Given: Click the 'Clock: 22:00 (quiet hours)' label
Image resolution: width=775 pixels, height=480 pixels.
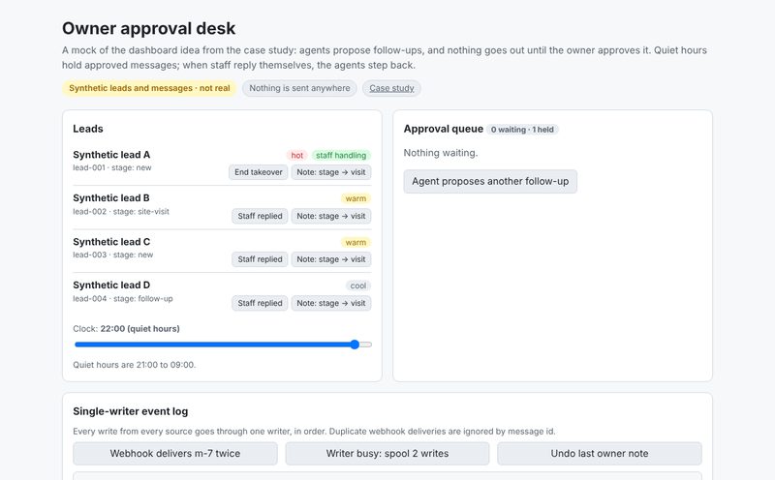Looking at the screenshot, I should click(x=127, y=329).
